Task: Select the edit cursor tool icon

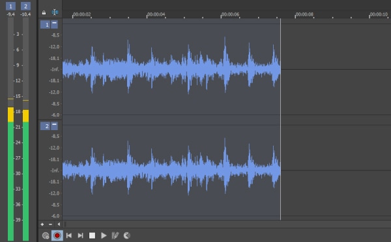Action: point(55,12)
